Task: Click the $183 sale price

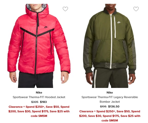Action: tap(43, 102)
